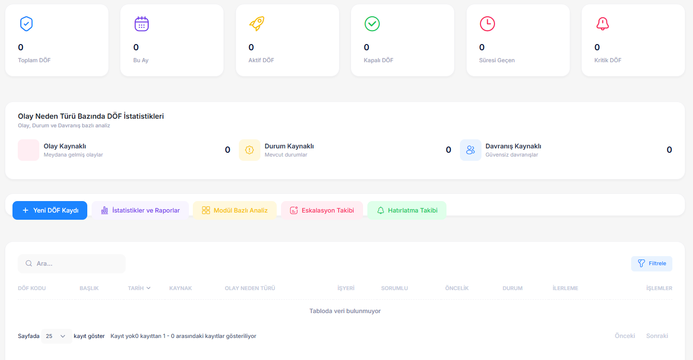The height and width of the screenshot is (360, 693).
Task: Go to next page with Sonraki
Action: point(657,336)
